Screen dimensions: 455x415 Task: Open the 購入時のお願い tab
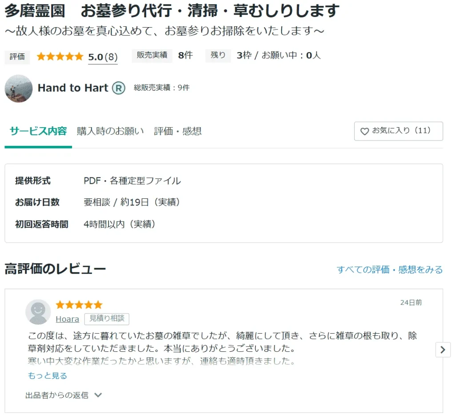(110, 131)
